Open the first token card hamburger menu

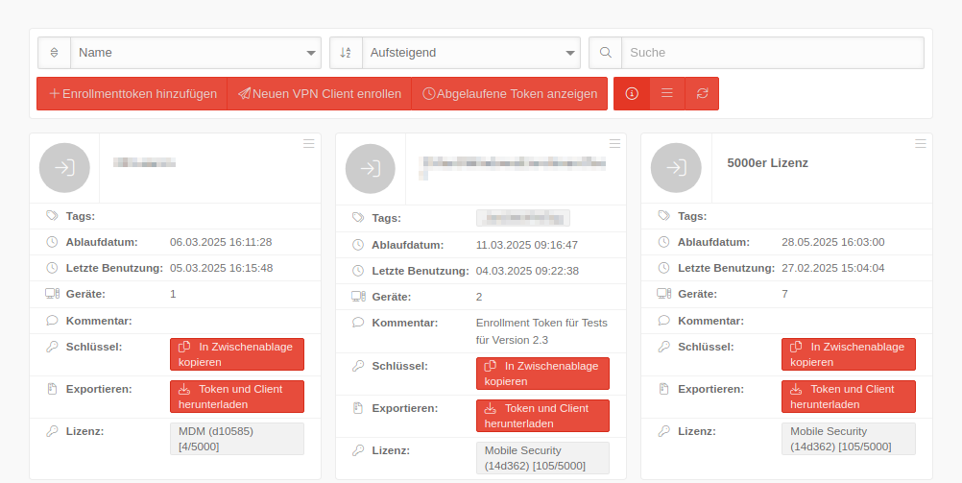308,144
